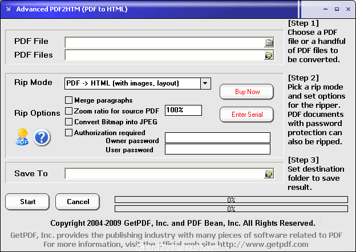
Task: Check Convert Bitmap into JPEG option
Action: click(69, 121)
